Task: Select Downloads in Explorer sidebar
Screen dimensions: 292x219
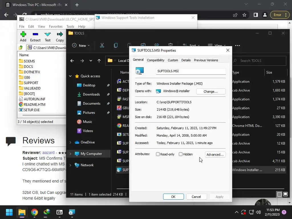Action: (x=91, y=94)
